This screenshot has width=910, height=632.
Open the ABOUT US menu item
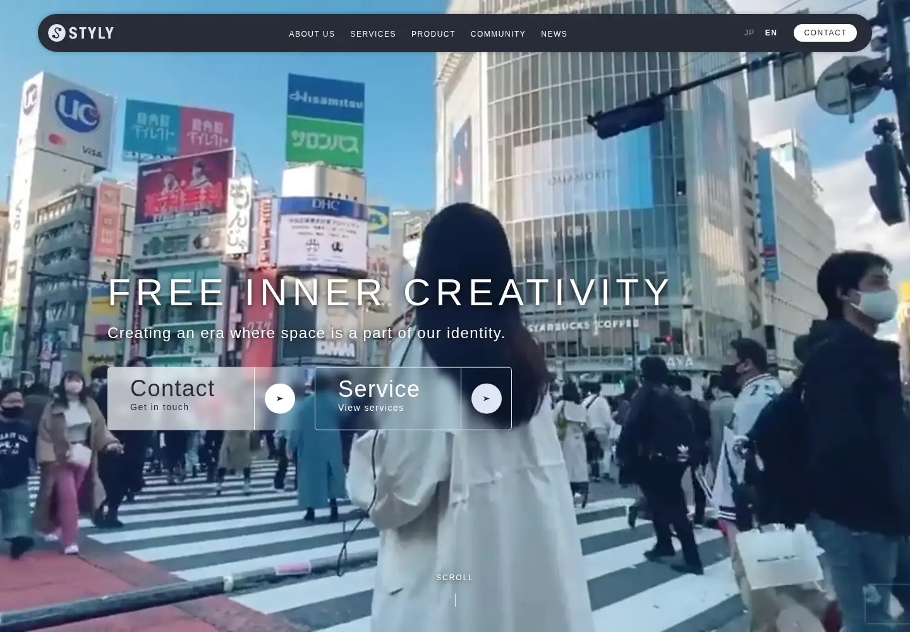click(312, 34)
